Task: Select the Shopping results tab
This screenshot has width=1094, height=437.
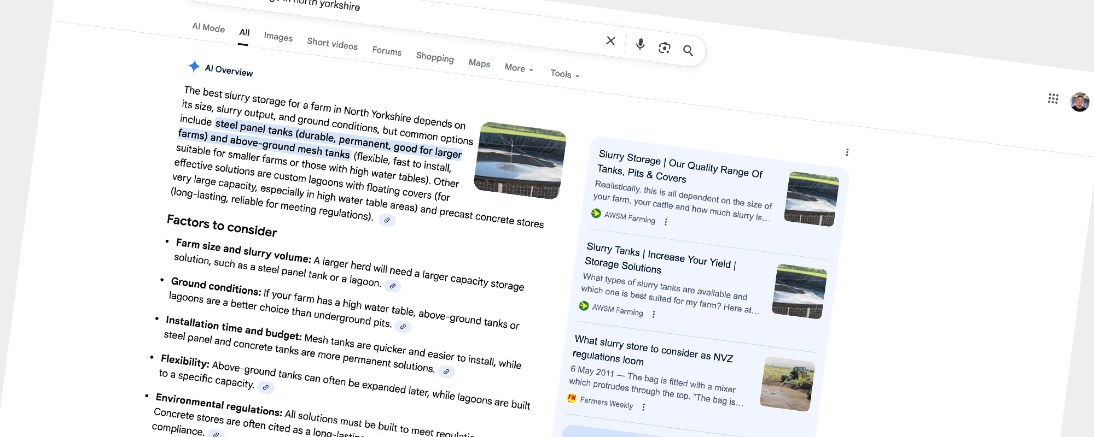Action: [x=435, y=57]
